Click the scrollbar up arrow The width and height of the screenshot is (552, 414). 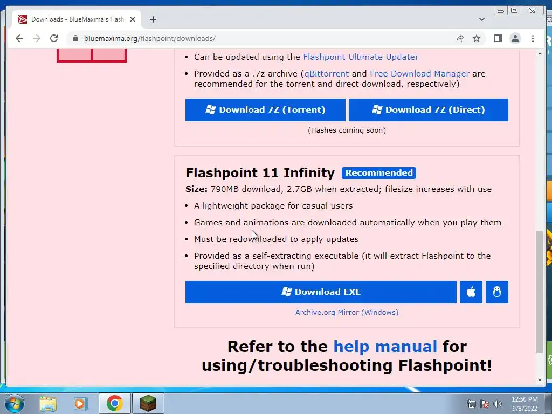tap(540, 53)
